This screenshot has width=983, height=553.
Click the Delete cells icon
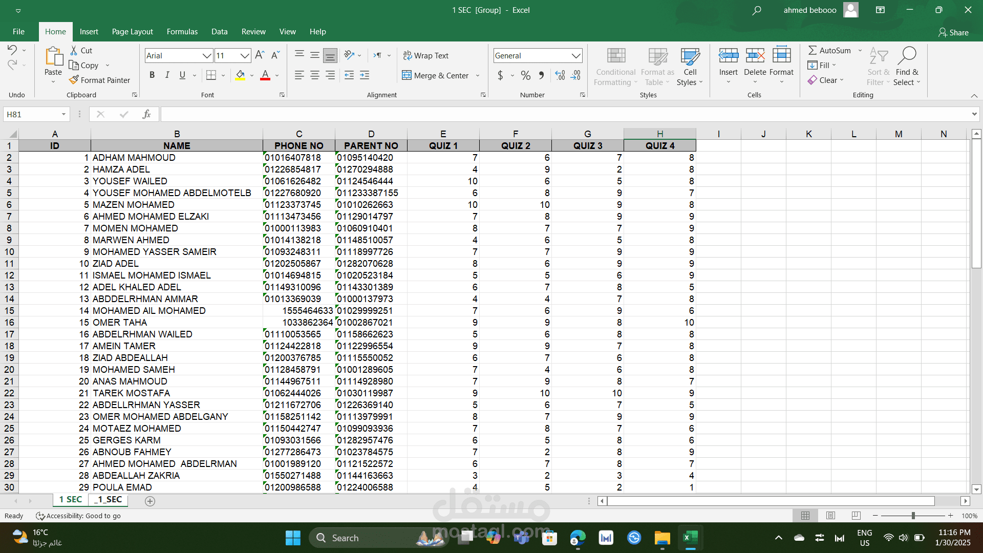point(755,55)
